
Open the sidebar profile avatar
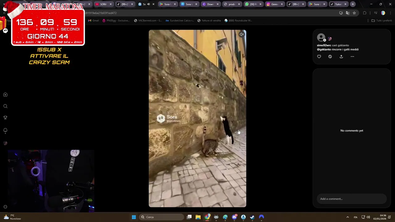[x=5, y=143]
